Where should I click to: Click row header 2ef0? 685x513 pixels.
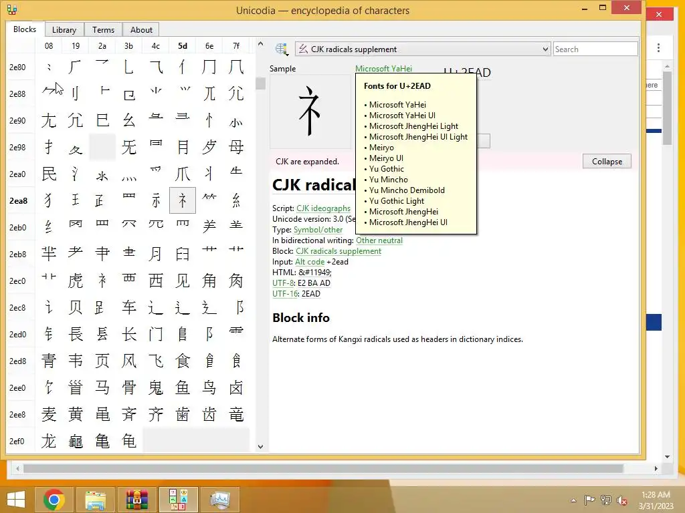click(x=17, y=441)
